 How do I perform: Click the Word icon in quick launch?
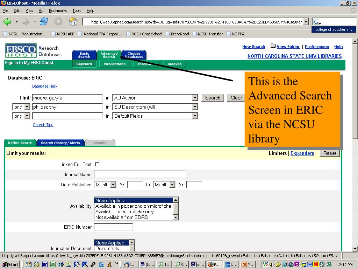pos(44,265)
